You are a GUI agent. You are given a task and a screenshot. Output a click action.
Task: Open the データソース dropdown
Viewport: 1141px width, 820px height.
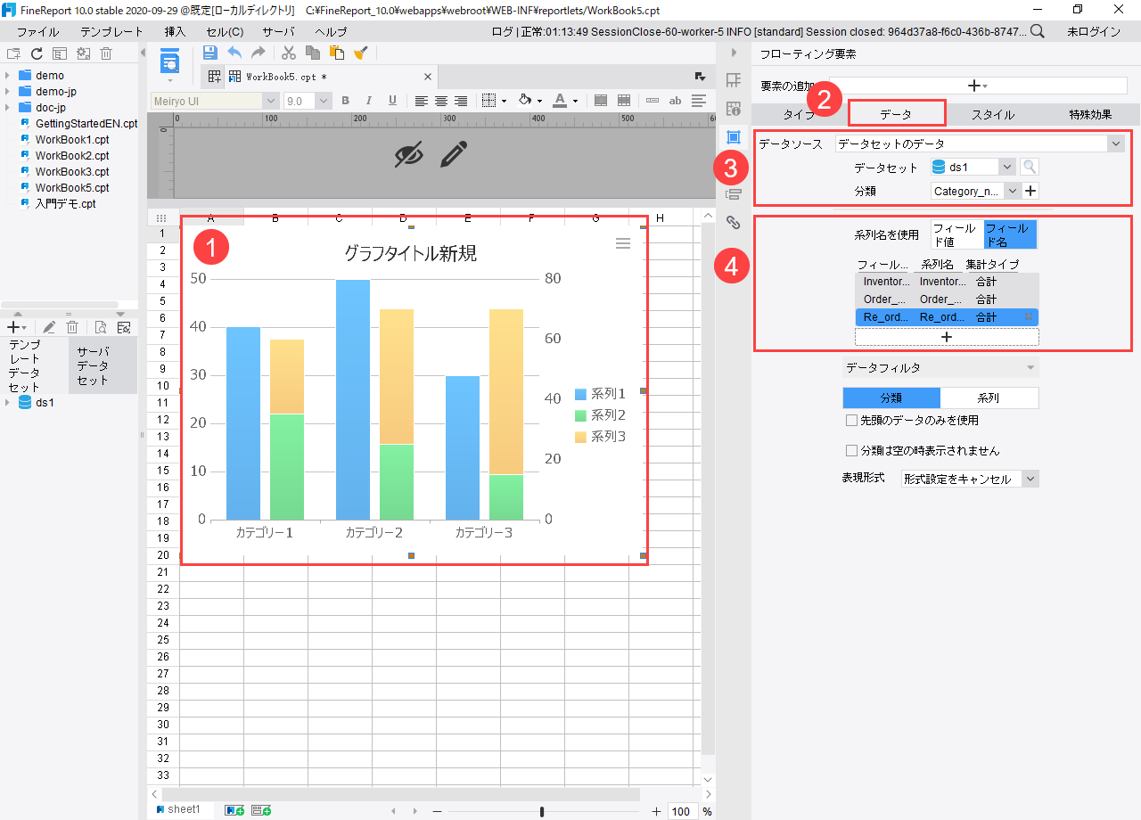tap(1115, 143)
